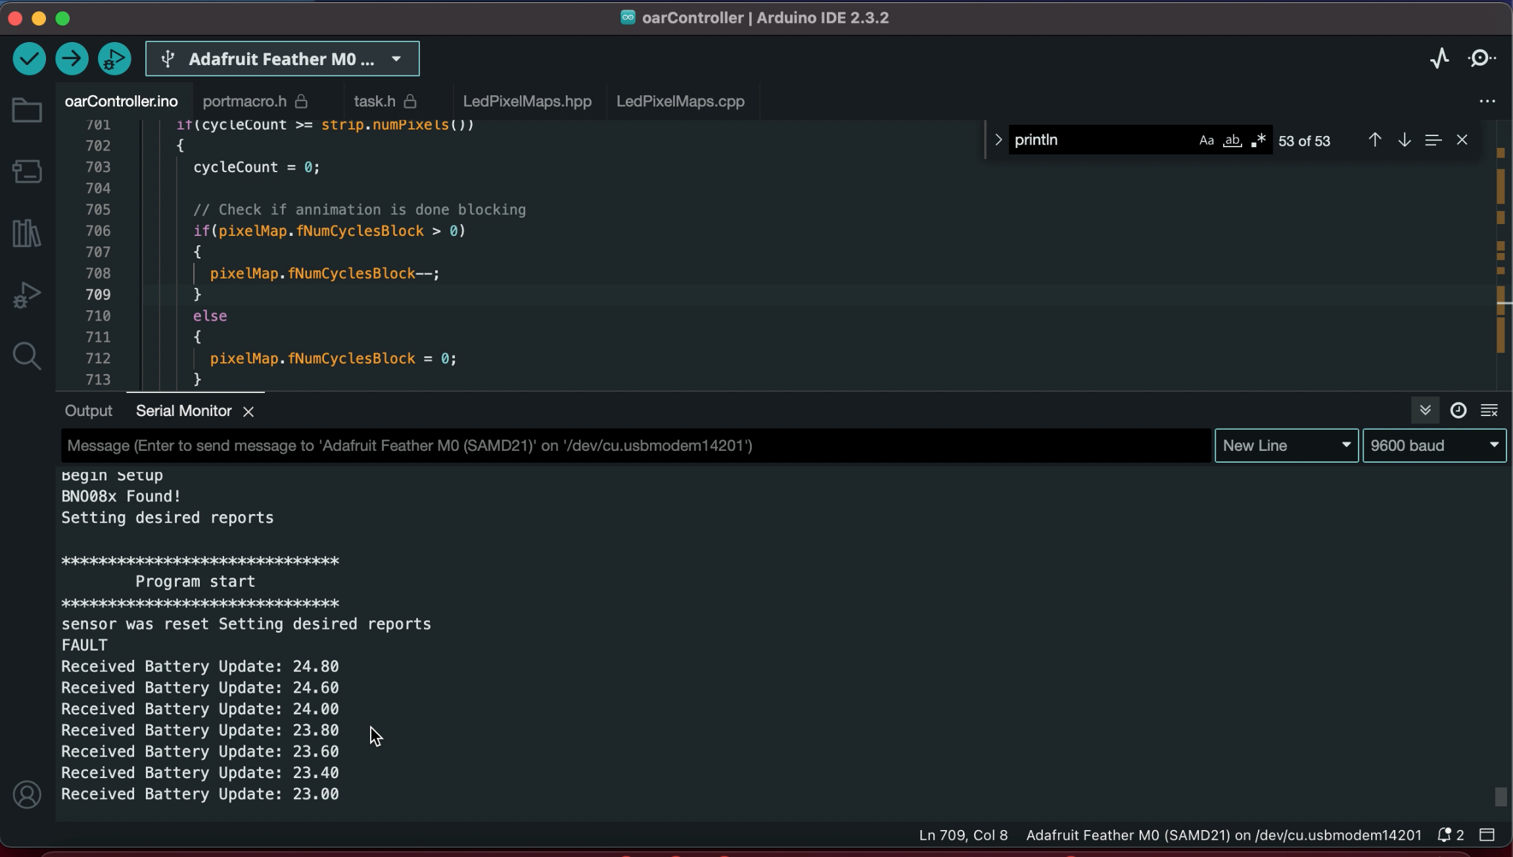Viewport: 1513px width, 857px height.
Task: Upload sketch with the arrow button
Action: pos(72,59)
